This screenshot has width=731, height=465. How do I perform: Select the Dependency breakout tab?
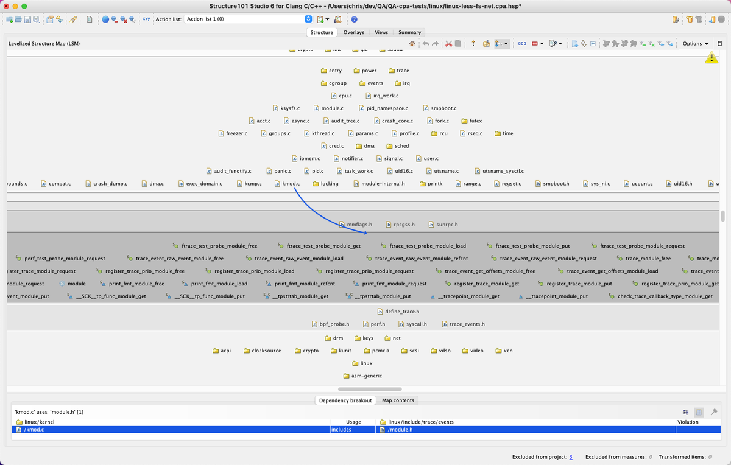point(345,400)
